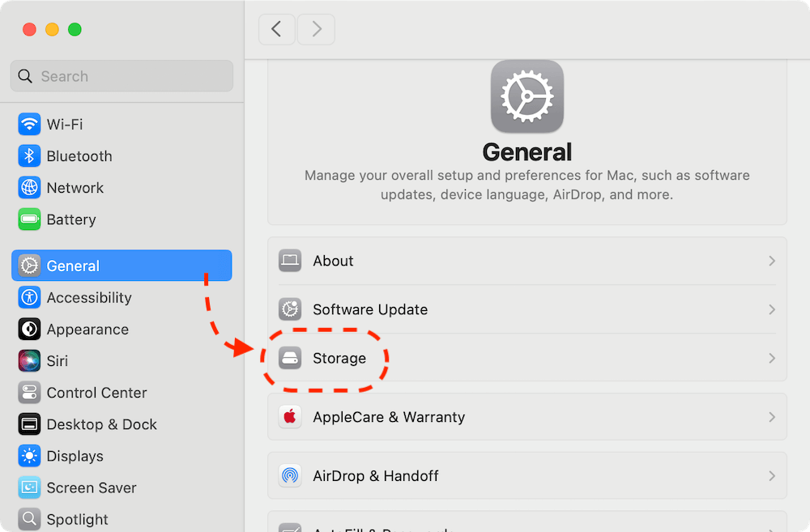
Task: Open Control Center settings pane
Action: click(x=96, y=393)
